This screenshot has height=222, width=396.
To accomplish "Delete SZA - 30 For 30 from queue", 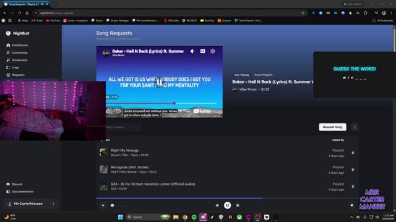I will [x=353, y=186].
